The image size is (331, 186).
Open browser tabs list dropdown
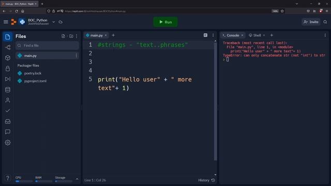coord(297,4)
